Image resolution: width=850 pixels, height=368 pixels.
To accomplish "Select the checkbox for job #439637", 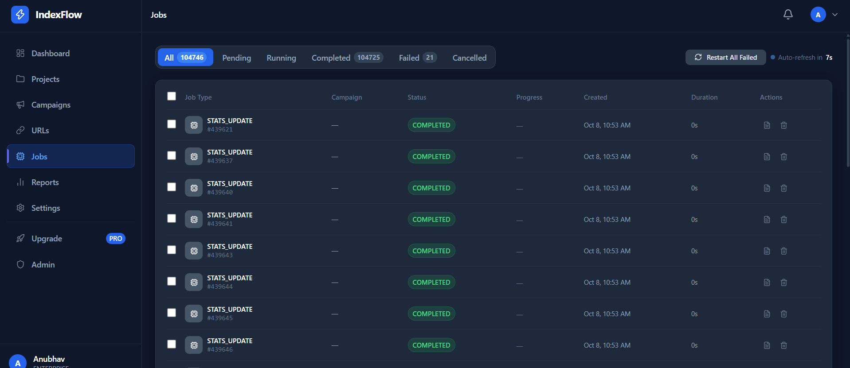I will pos(172,155).
